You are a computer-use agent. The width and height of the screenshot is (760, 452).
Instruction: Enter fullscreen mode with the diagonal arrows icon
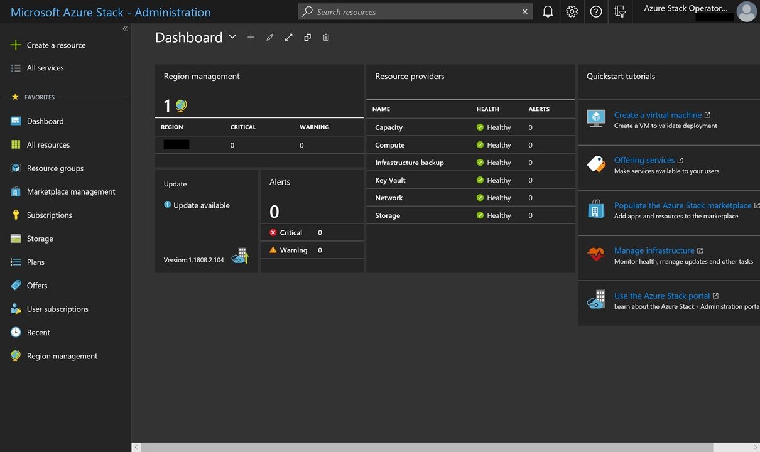pos(288,37)
